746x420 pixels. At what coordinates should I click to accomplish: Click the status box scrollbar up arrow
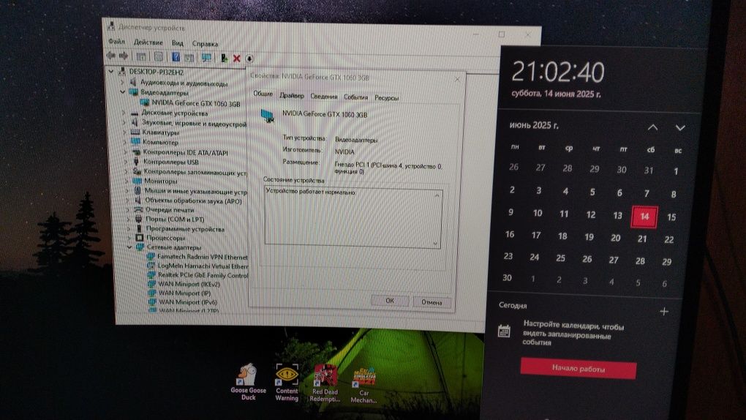(437, 195)
